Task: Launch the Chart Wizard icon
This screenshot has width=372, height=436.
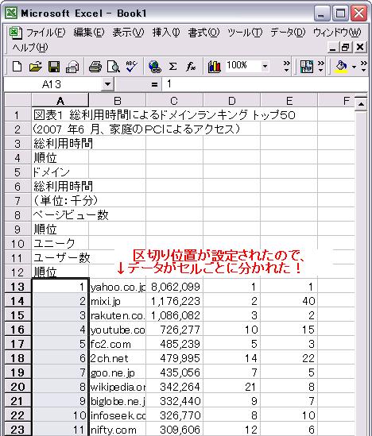Action: point(214,67)
